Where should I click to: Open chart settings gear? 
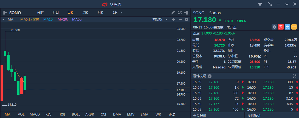pos(187,19)
